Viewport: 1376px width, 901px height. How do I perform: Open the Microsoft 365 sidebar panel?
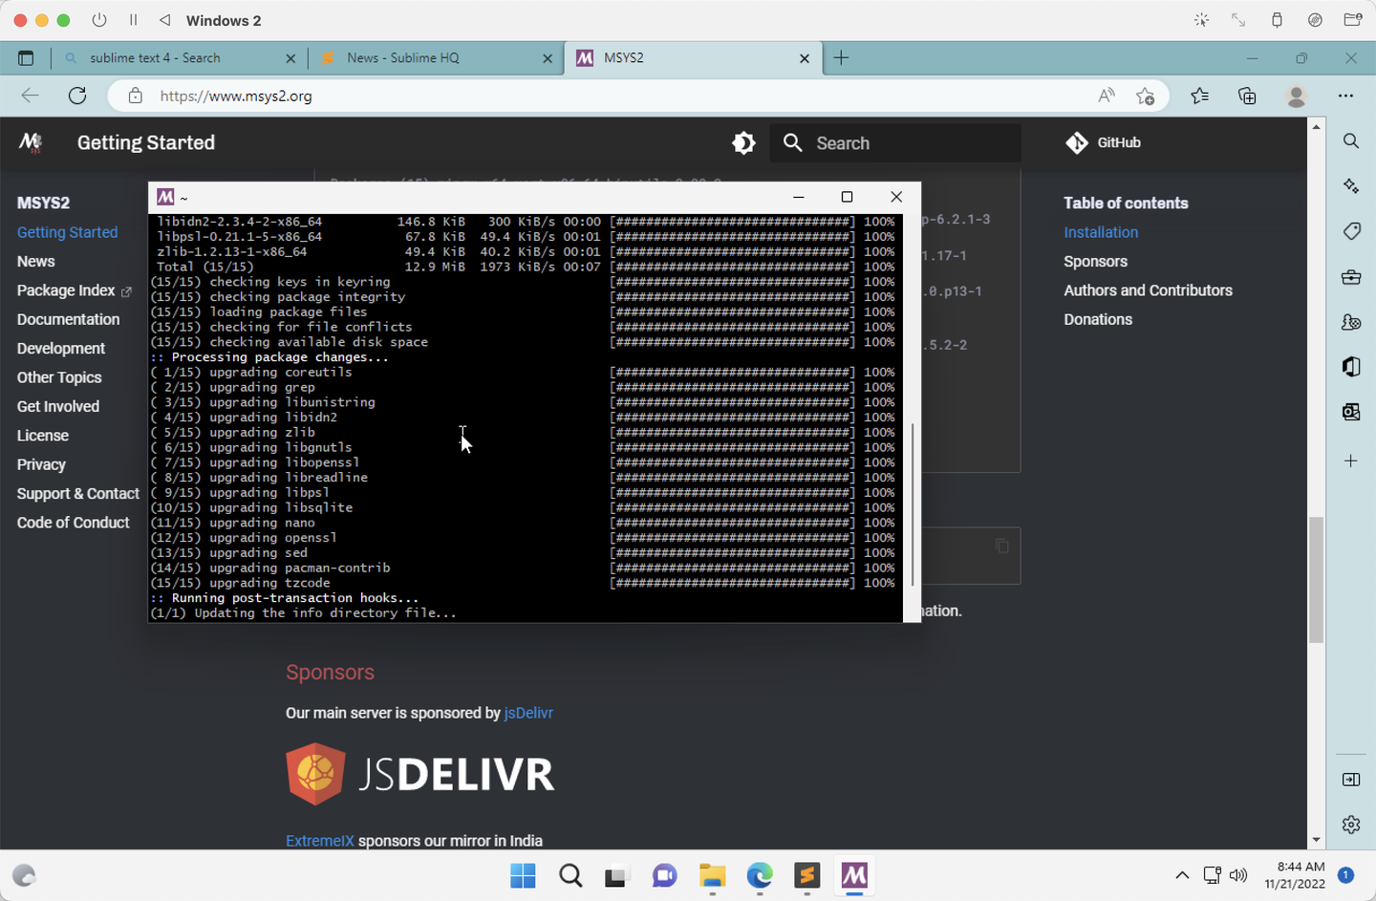[x=1351, y=367]
